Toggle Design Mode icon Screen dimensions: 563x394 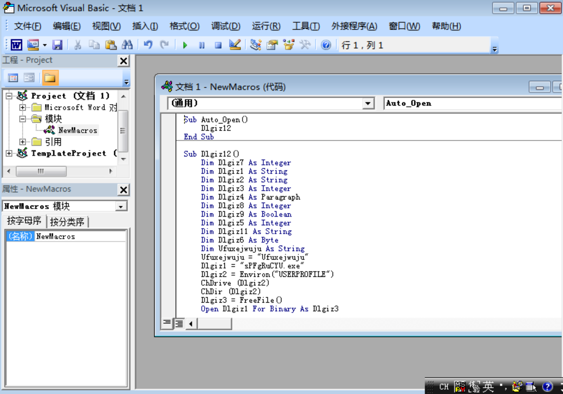[235, 45]
